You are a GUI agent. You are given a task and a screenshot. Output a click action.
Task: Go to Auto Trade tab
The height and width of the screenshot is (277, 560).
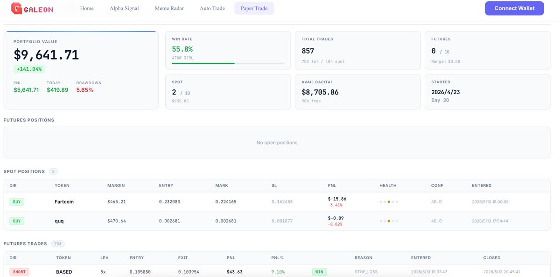[x=212, y=8]
